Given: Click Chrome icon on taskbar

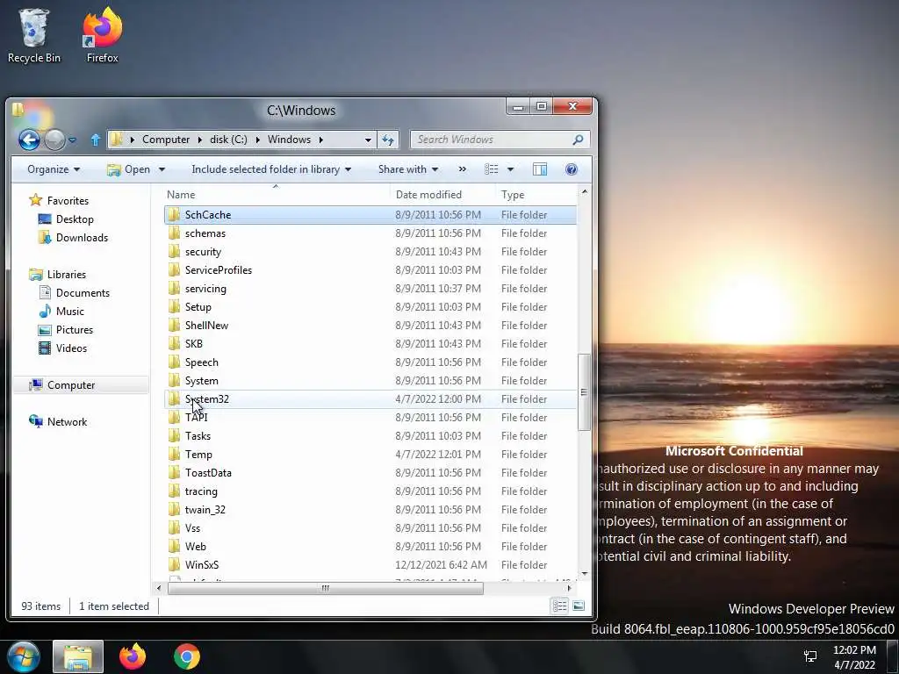Looking at the screenshot, I should click(187, 656).
